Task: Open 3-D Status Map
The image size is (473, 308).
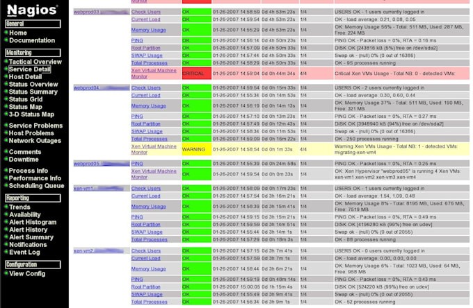Action: pos(32,114)
